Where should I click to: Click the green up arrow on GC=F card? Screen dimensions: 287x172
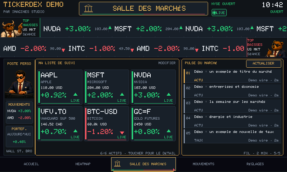pos(169,131)
